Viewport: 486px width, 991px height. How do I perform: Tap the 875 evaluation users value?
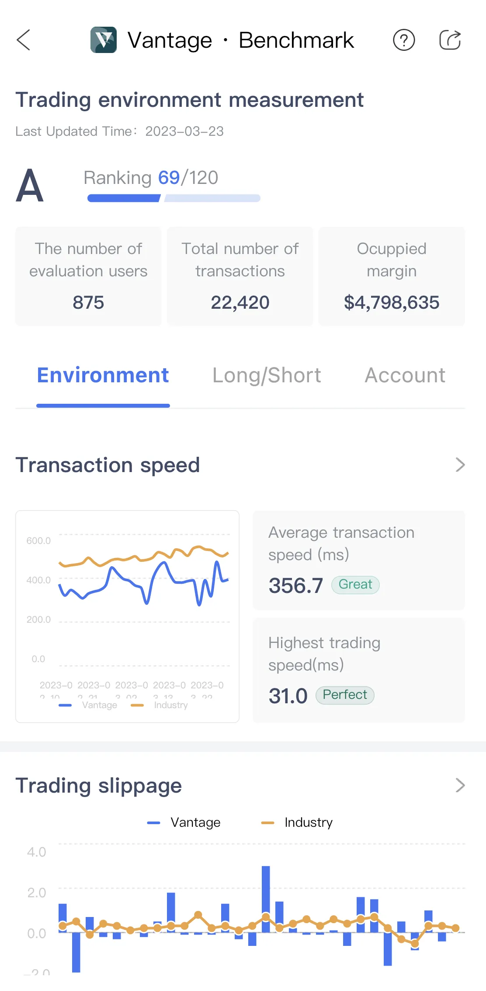(88, 303)
